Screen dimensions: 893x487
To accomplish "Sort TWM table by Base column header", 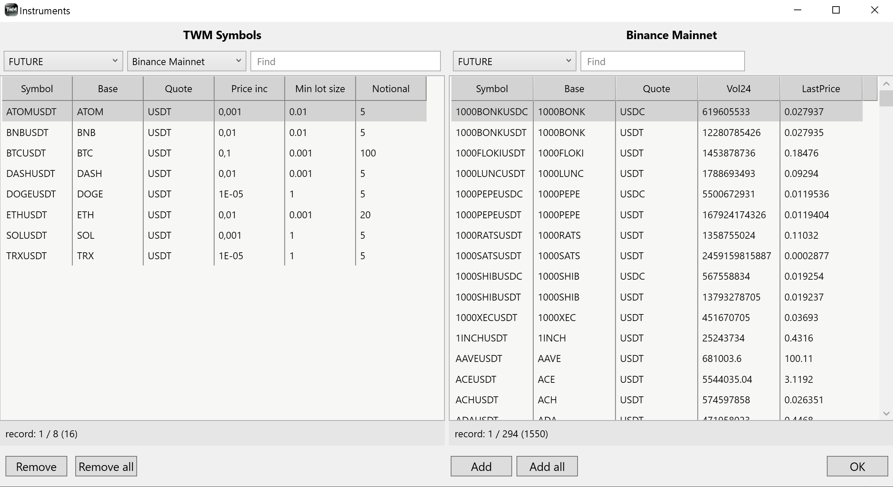I will (108, 88).
